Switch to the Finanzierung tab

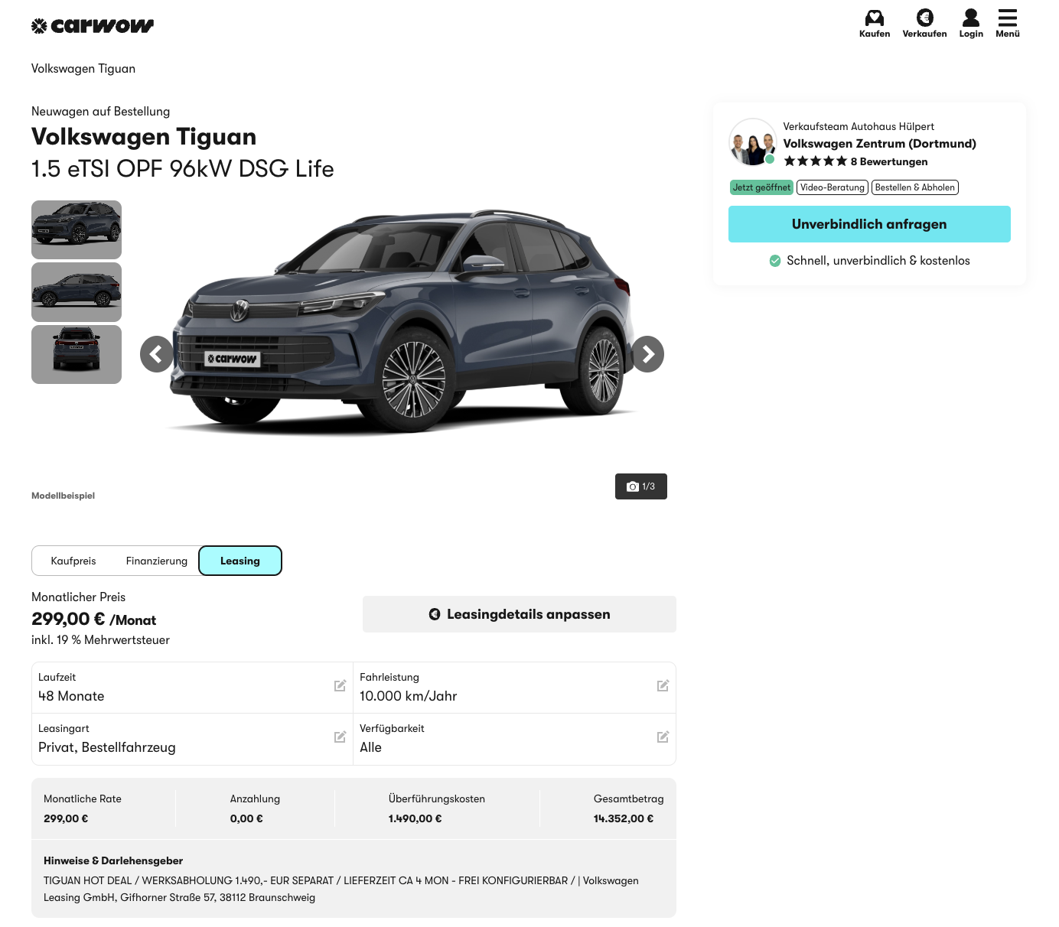tap(157, 561)
